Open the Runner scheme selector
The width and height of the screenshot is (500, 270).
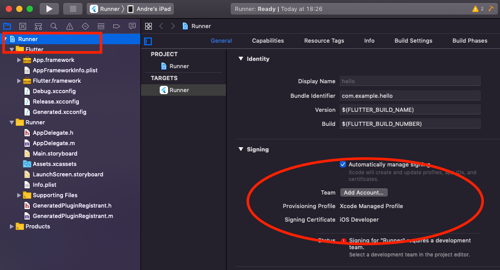pyautogui.click(x=104, y=9)
